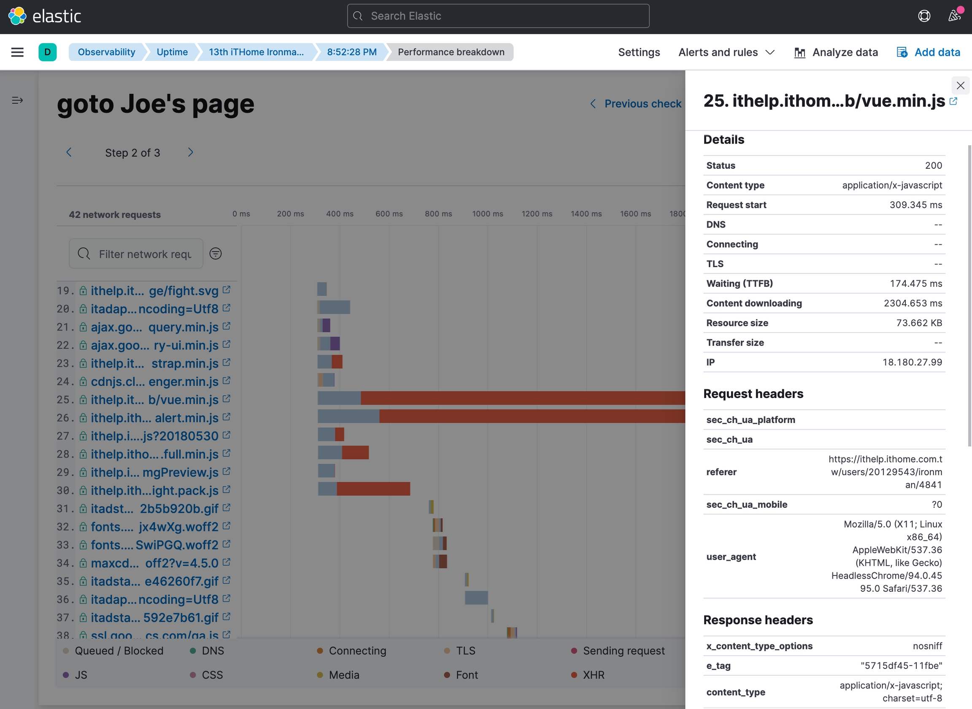Open external link for mgPreview.js request
The width and height of the screenshot is (972, 709).
pyautogui.click(x=227, y=471)
